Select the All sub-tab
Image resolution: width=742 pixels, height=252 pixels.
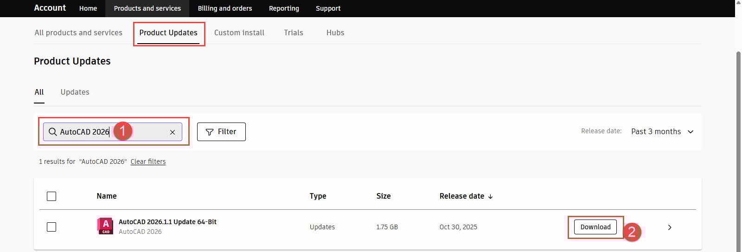coord(39,92)
